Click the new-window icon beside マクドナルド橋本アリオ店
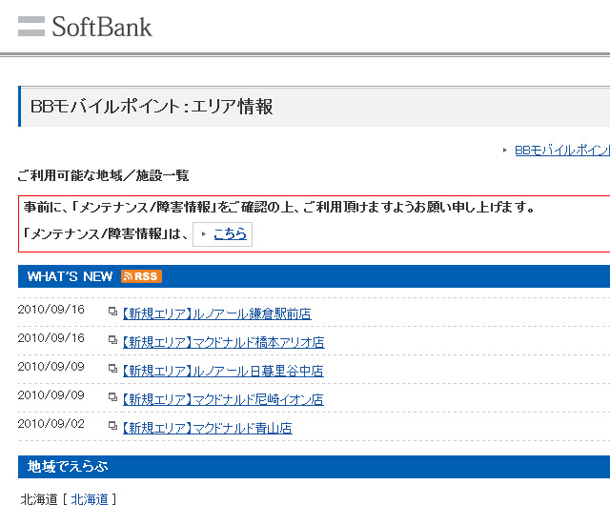610x505 pixels. (x=112, y=339)
